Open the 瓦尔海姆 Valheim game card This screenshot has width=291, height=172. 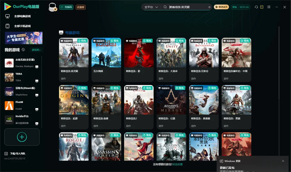pos(106,60)
